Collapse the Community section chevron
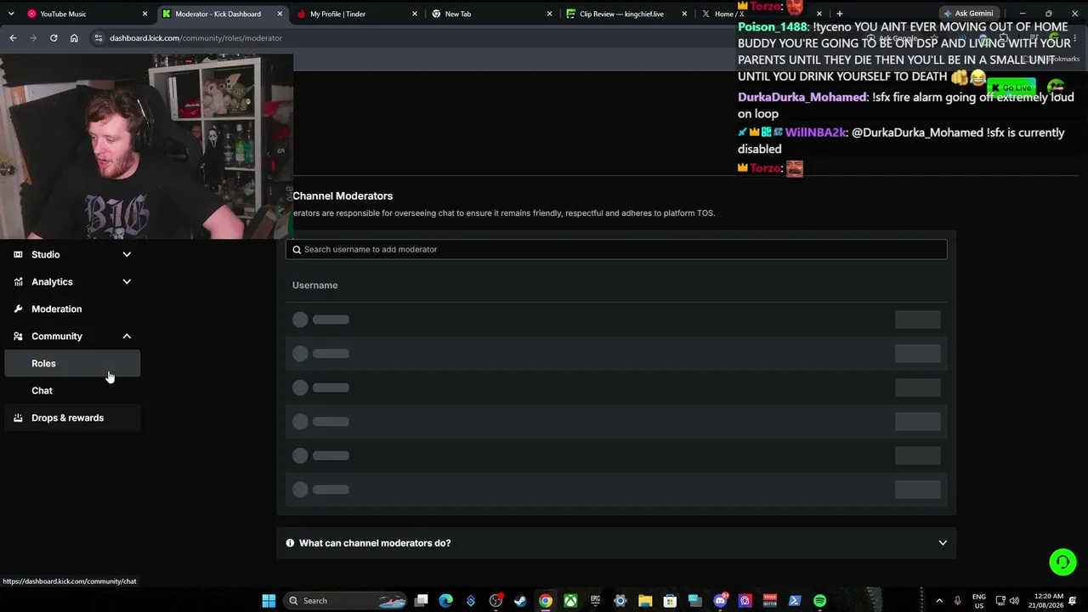Screen dimensions: 1088x612 point(127,336)
